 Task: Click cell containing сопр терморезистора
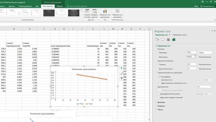[x=60, y=46]
